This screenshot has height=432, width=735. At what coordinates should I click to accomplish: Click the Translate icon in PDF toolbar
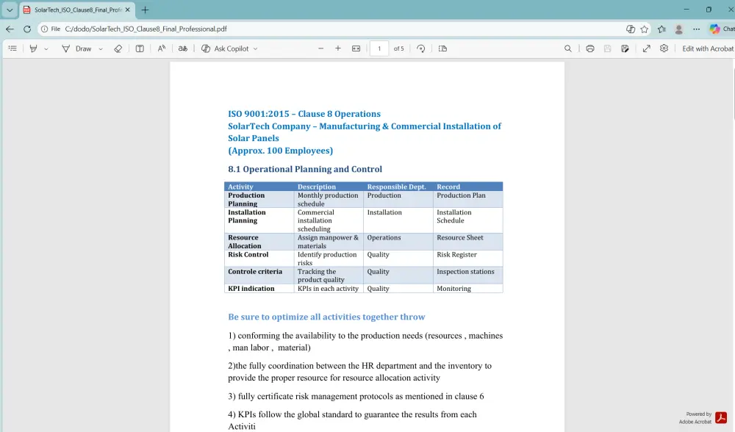183,48
